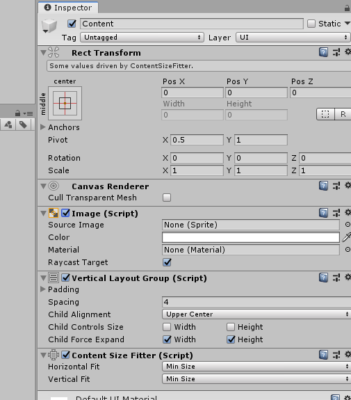
Task: Disable the Vertical Layout Group component checkbox
Action: click(x=65, y=278)
